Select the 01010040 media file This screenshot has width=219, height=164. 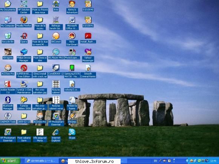pyautogui.click(x=88, y=6)
